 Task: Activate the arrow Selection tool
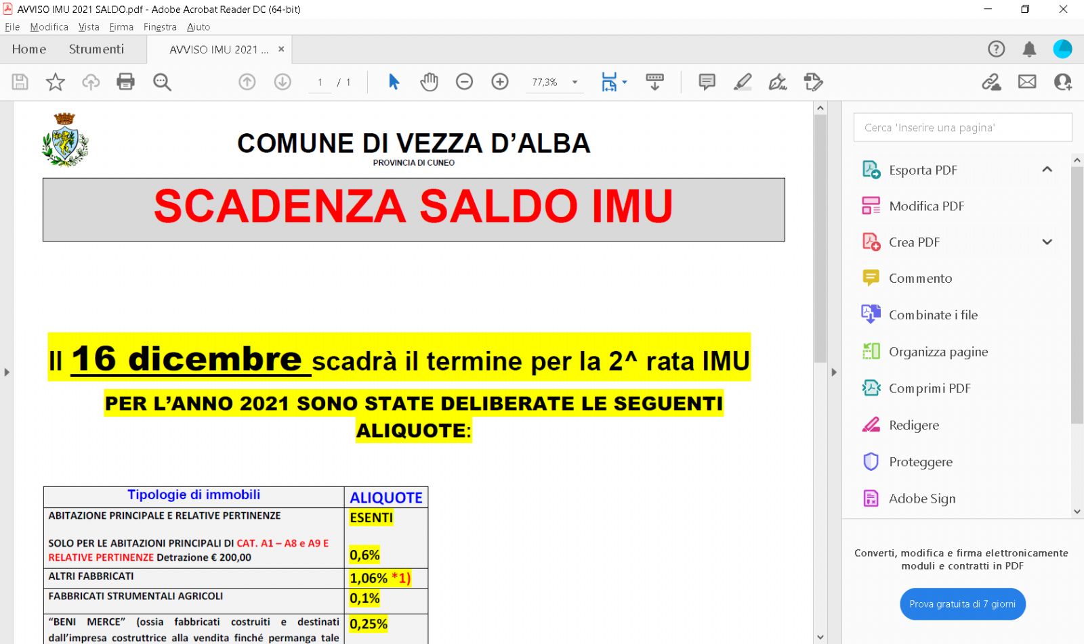click(394, 82)
